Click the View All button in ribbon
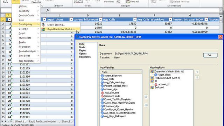Image resolution: width=224 pixels, height=126 pixels. pos(132,2)
